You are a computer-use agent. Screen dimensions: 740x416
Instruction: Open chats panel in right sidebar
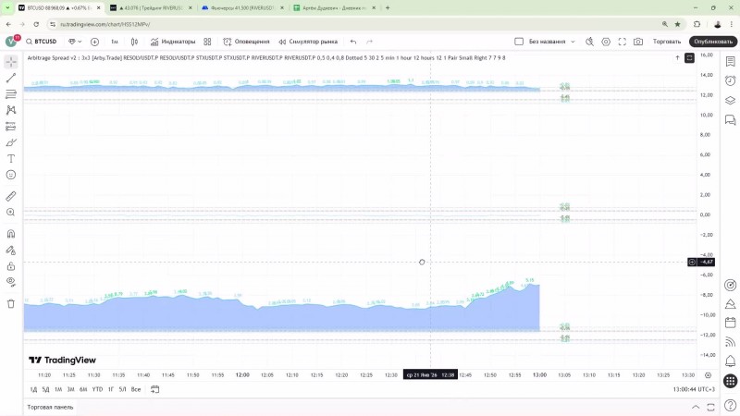[x=730, y=120]
